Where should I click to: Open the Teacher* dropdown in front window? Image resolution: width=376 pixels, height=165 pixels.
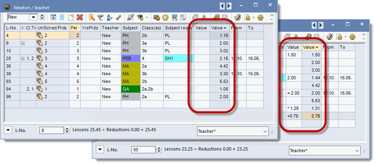265,131
